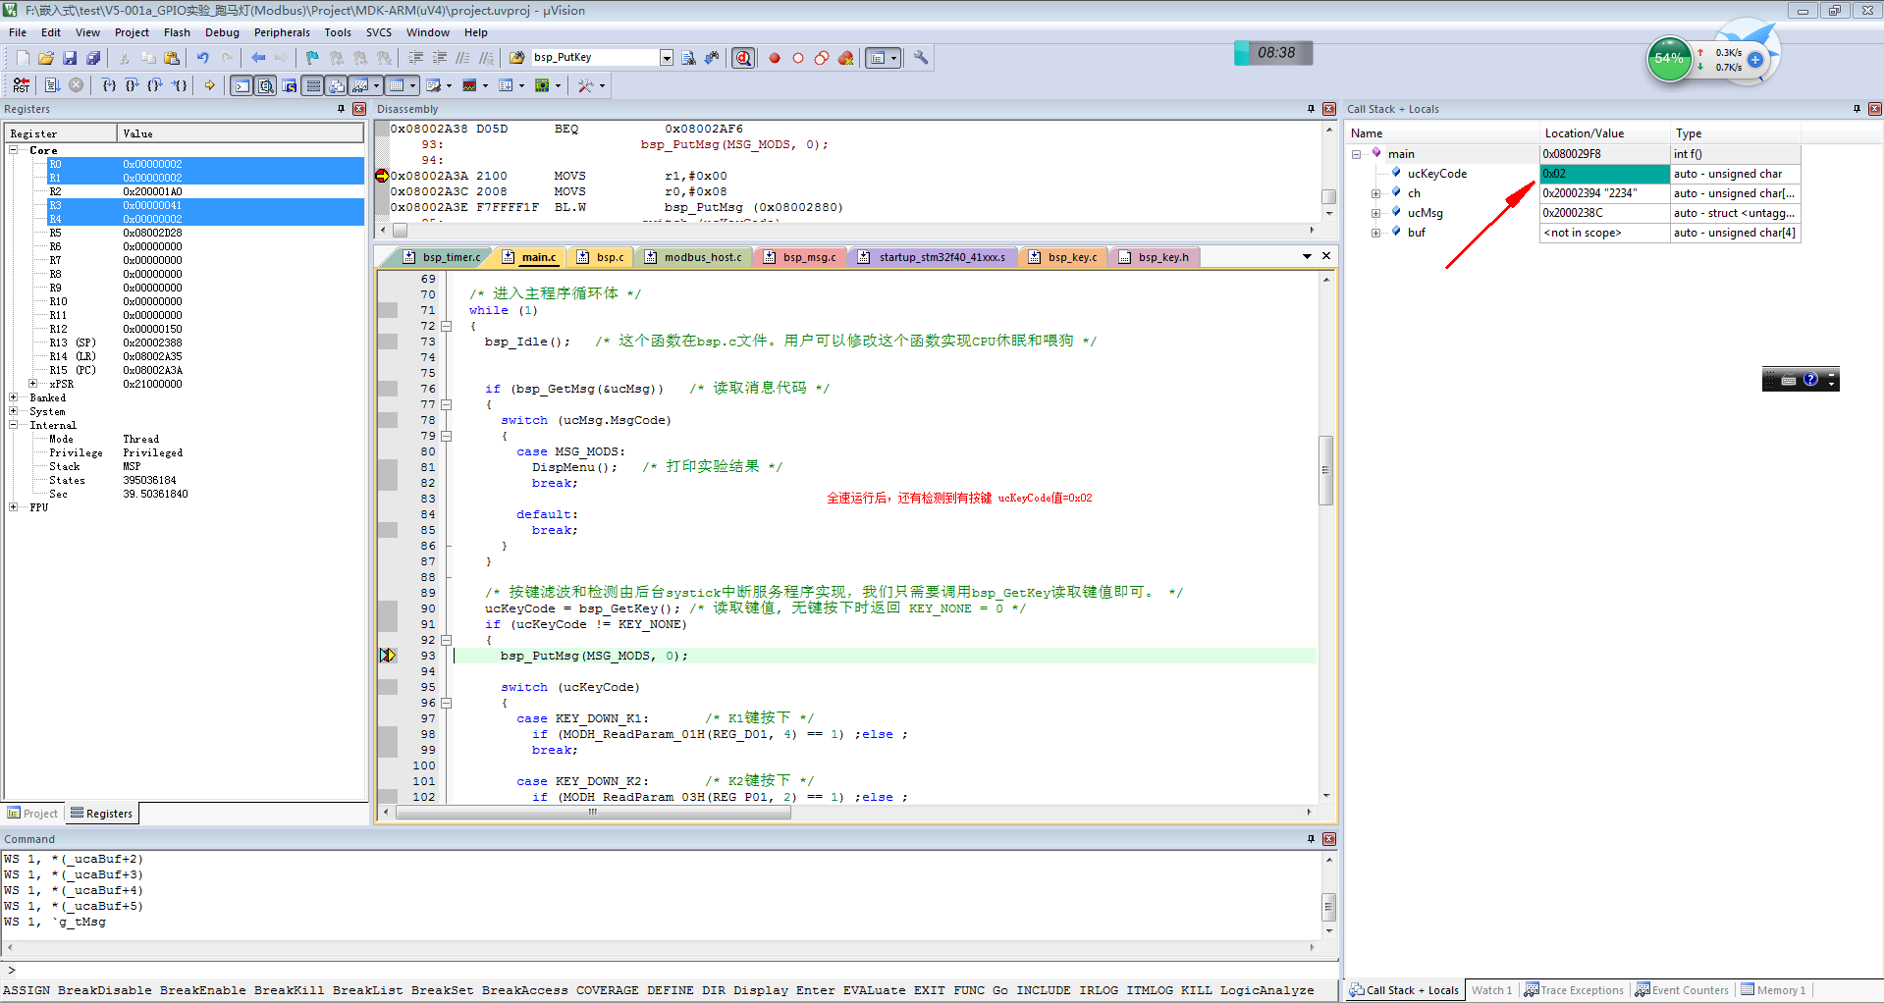Insert or remove breakpoint red dot
This screenshot has width=1884, height=1003.
click(x=775, y=58)
